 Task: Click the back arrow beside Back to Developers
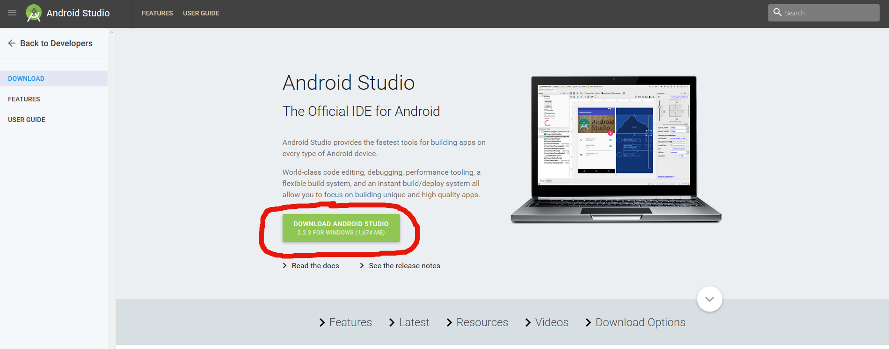[12, 43]
